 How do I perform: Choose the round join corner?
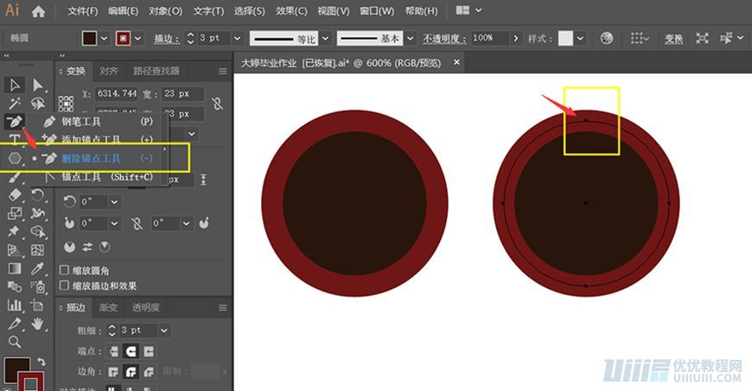point(131,371)
